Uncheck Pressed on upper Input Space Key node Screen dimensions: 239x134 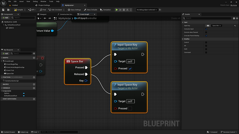[x=130, y=68]
